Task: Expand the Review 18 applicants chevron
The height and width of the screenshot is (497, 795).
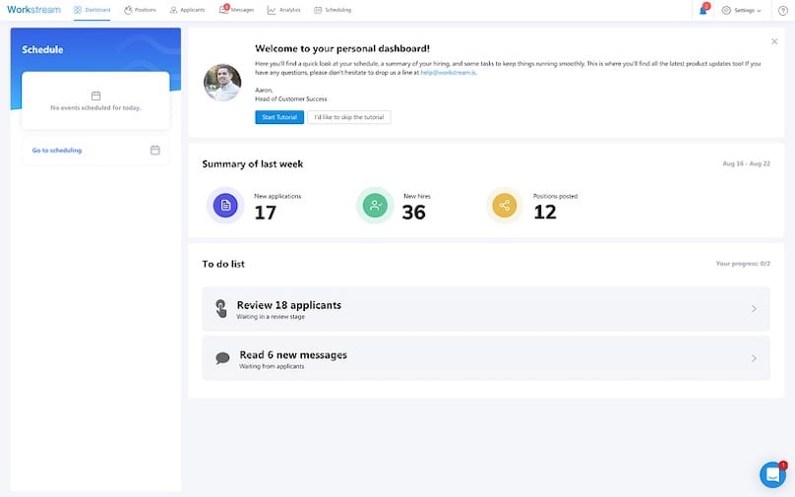Action: pos(754,309)
